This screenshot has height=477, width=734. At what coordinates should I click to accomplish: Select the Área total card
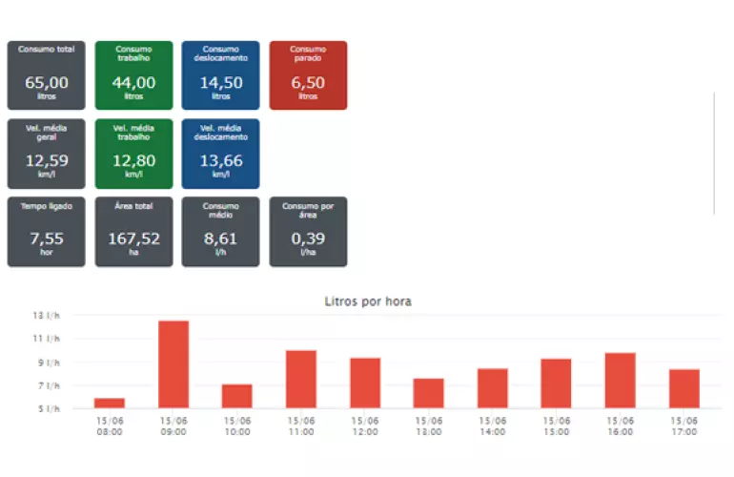[133, 232]
